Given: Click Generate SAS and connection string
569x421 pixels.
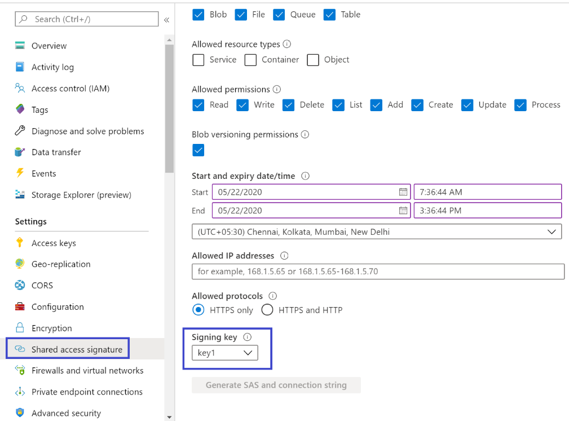Looking at the screenshot, I should [x=276, y=385].
